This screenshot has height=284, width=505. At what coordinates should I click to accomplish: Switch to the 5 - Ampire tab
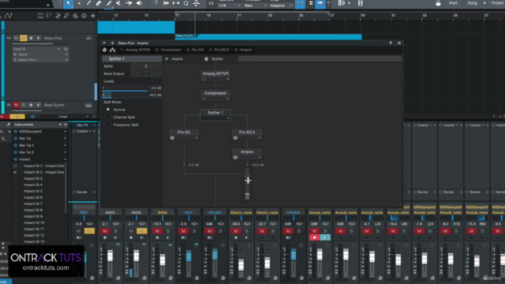(x=243, y=50)
